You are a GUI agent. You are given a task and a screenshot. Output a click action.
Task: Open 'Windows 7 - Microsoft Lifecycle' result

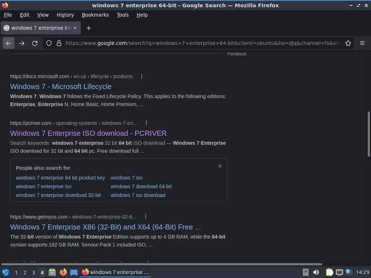pos(61,87)
